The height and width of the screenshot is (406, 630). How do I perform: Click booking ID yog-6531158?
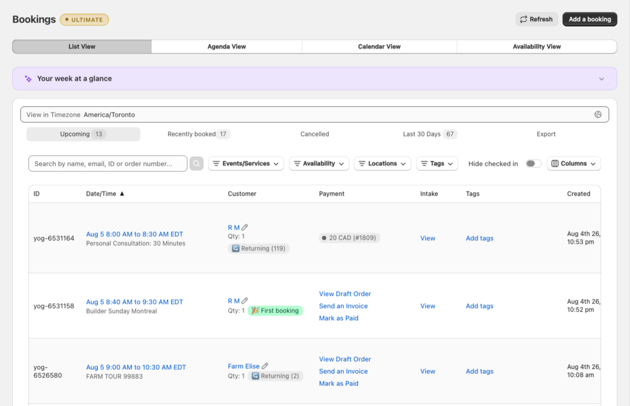coord(54,306)
